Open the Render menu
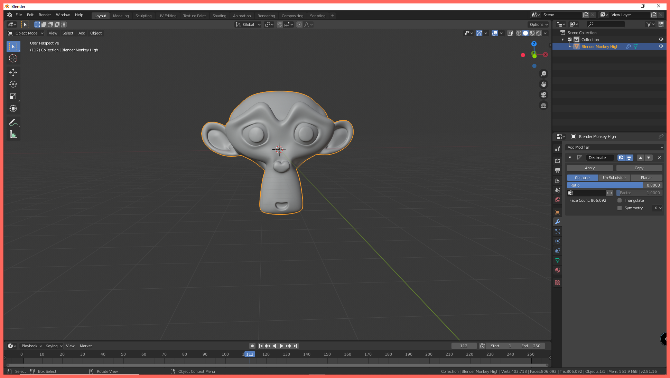This screenshot has width=670, height=378. coord(45,15)
